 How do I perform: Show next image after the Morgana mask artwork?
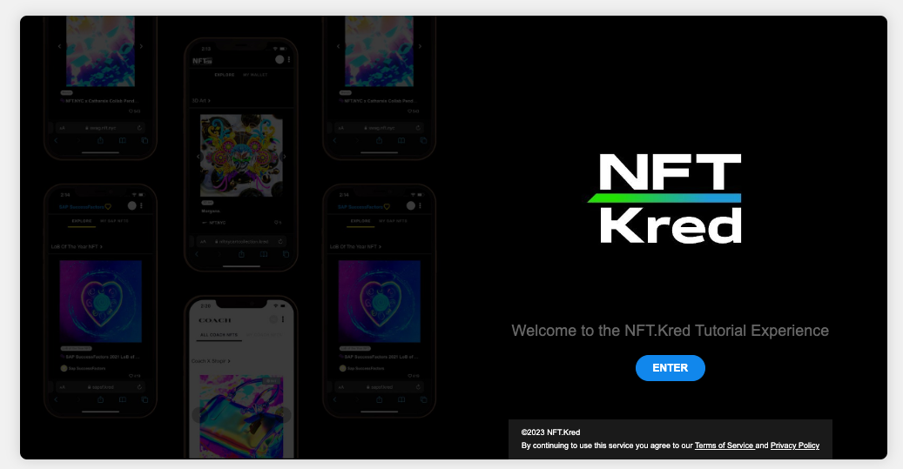point(283,156)
